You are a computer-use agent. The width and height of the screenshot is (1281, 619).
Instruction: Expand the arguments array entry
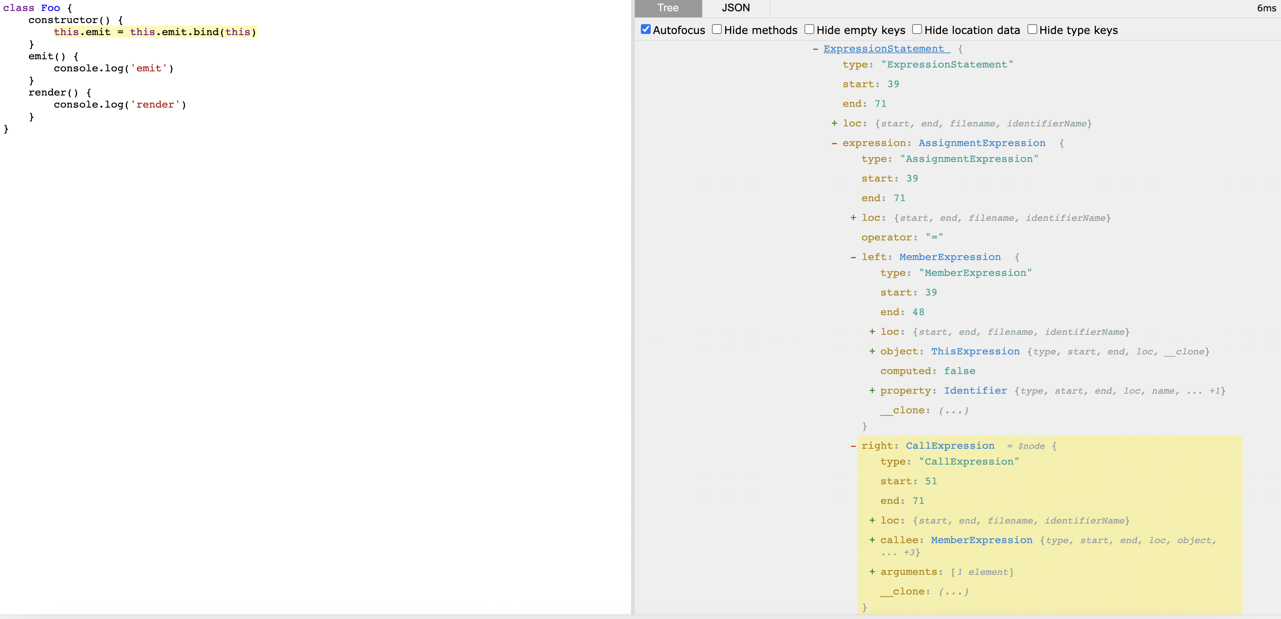872,572
